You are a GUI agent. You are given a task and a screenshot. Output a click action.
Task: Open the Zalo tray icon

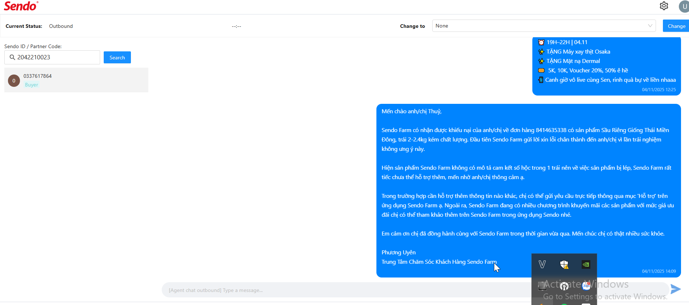(586, 286)
